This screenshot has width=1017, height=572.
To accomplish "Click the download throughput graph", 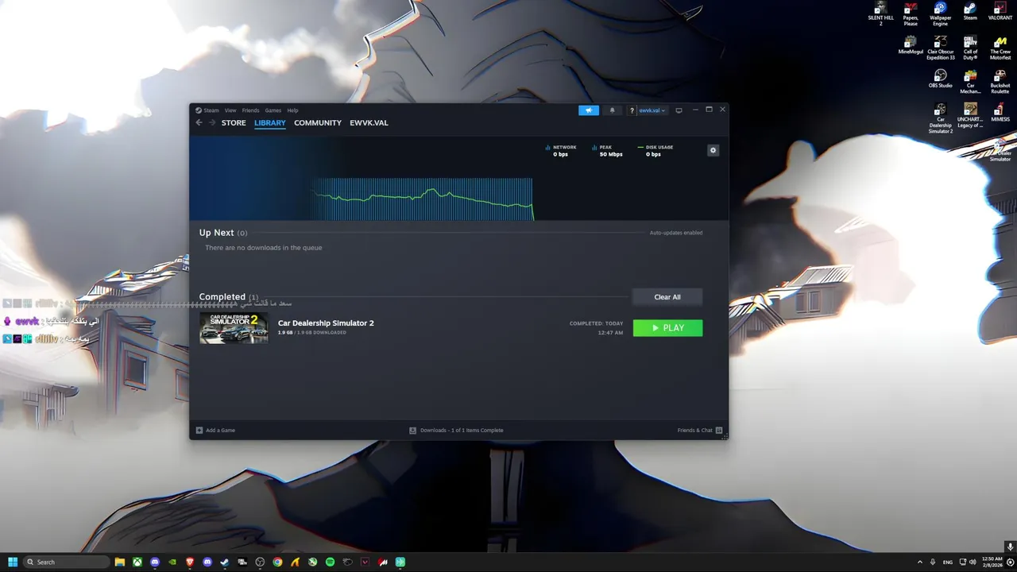I will pos(422,199).
